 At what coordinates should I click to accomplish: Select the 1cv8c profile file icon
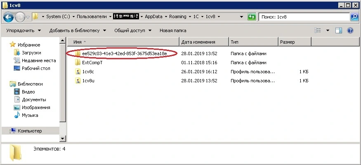pyautogui.click(x=78, y=72)
